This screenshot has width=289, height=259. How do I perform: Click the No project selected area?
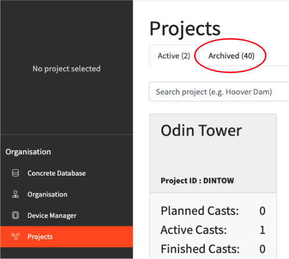[66, 68]
